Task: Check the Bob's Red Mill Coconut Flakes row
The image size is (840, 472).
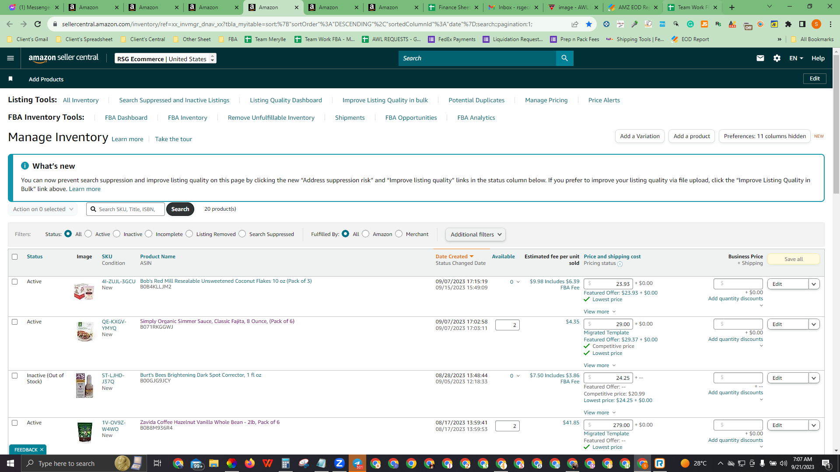Action: tap(15, 281)
